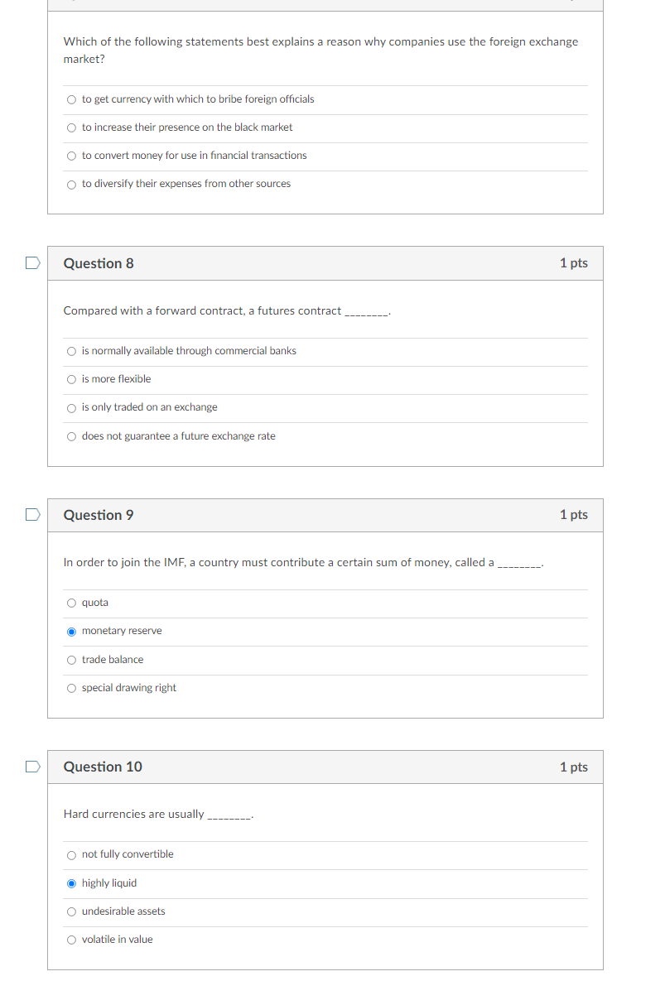665x1005 pixels.
Task: Flag Question 10 bookmark icon
Action: click(31, 767)
